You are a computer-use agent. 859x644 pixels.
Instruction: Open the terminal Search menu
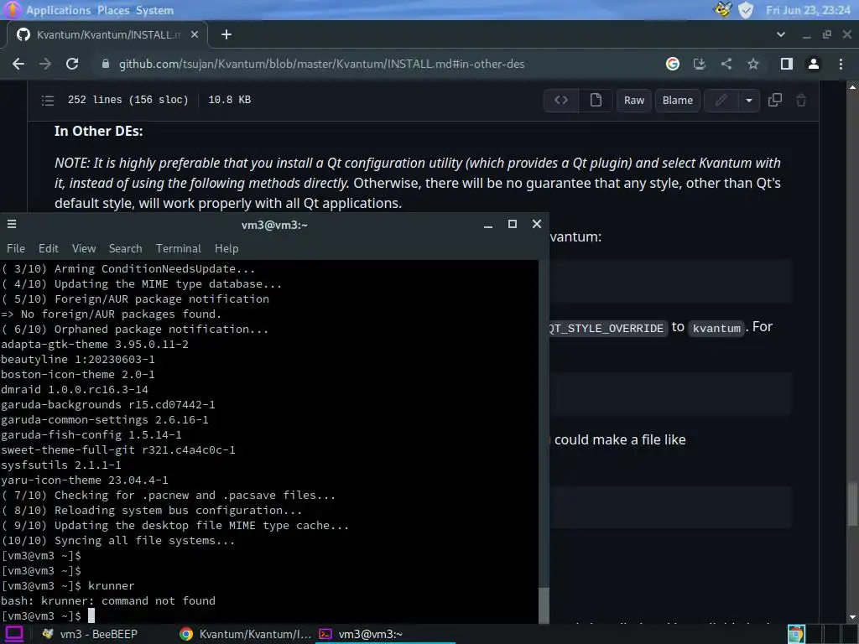click(x=126, y=248)
